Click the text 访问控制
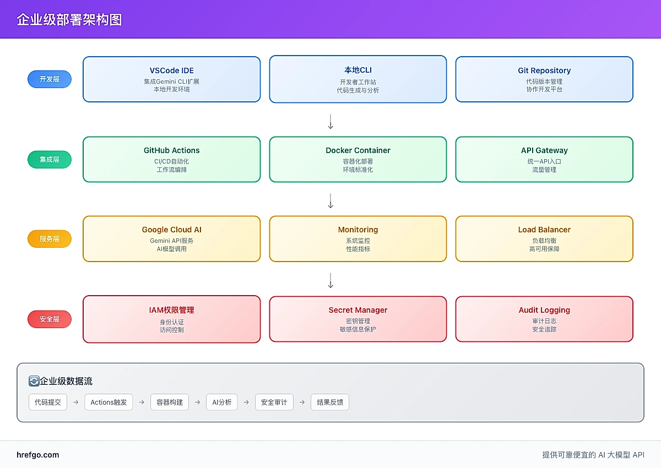 [172, 330]
